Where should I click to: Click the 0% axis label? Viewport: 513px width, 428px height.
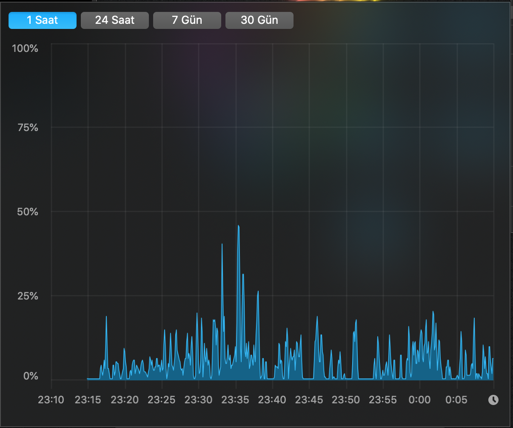[x=30, y=376]
